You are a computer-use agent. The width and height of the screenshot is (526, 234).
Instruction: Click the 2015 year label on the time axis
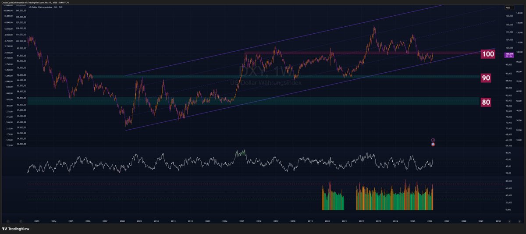coord(242,221)
